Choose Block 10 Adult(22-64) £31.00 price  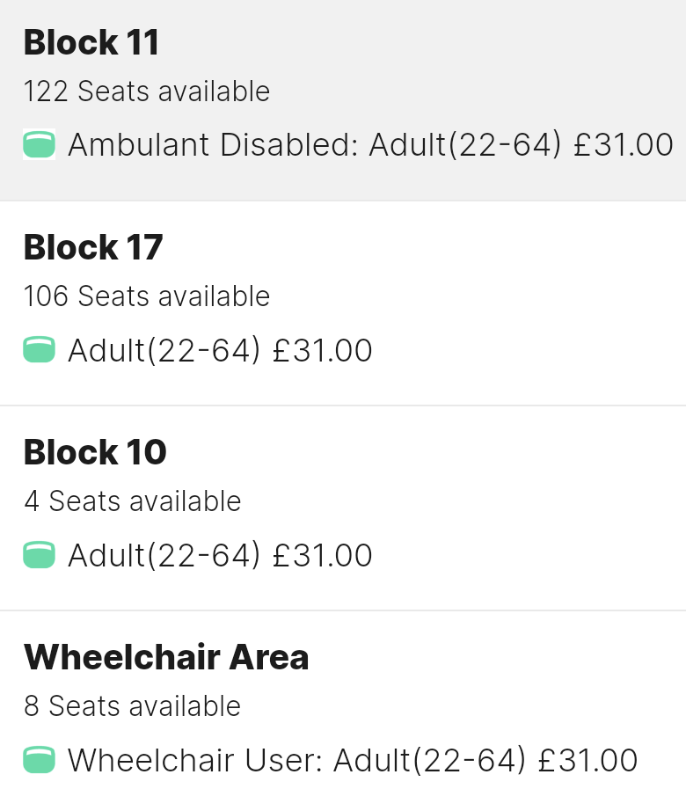[x=220, y=555]
